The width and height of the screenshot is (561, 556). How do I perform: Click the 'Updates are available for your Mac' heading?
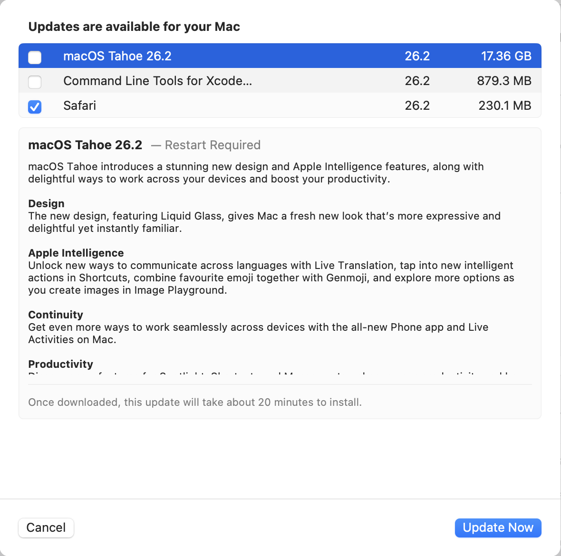tap(134, 27)
